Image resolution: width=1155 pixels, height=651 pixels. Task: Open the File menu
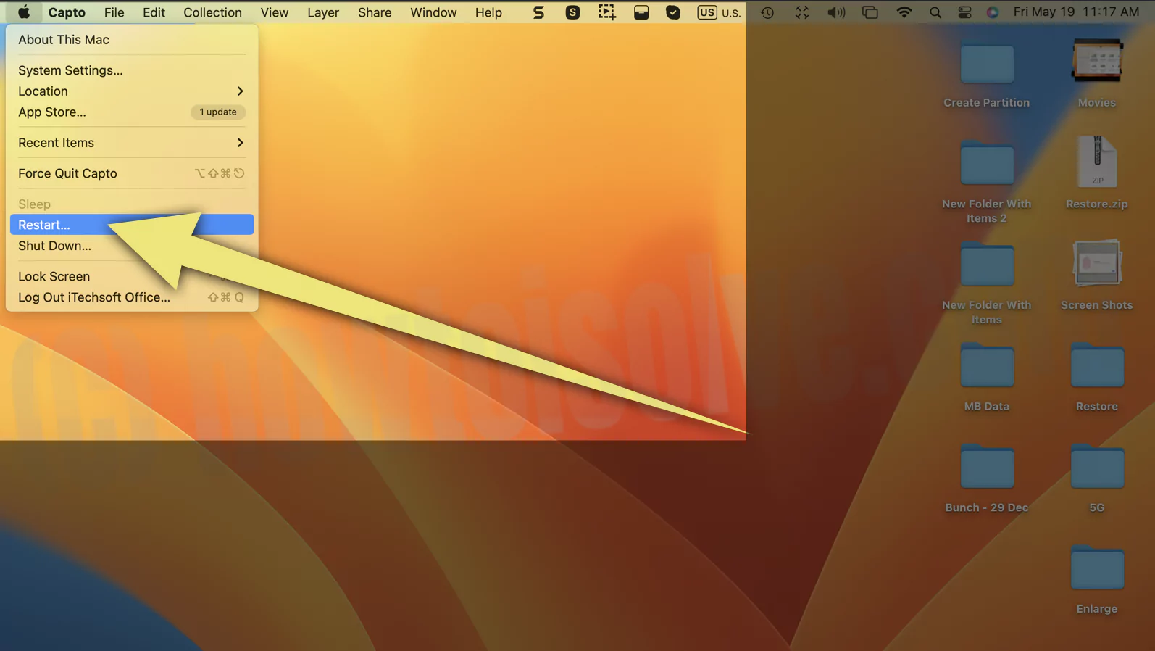click(x=114, y=12)
